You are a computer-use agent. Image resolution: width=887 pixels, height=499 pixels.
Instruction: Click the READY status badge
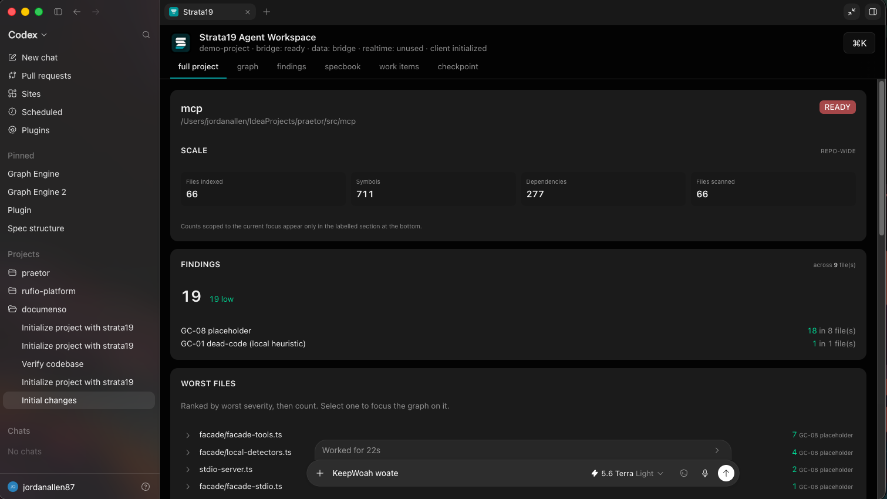[x=838, y=107]
